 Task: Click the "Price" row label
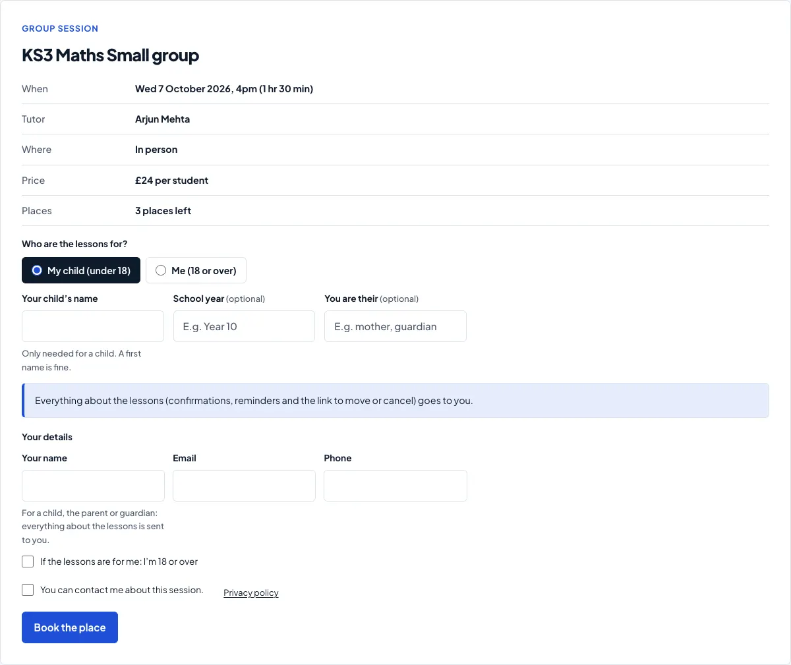click(x=34, y=181)
